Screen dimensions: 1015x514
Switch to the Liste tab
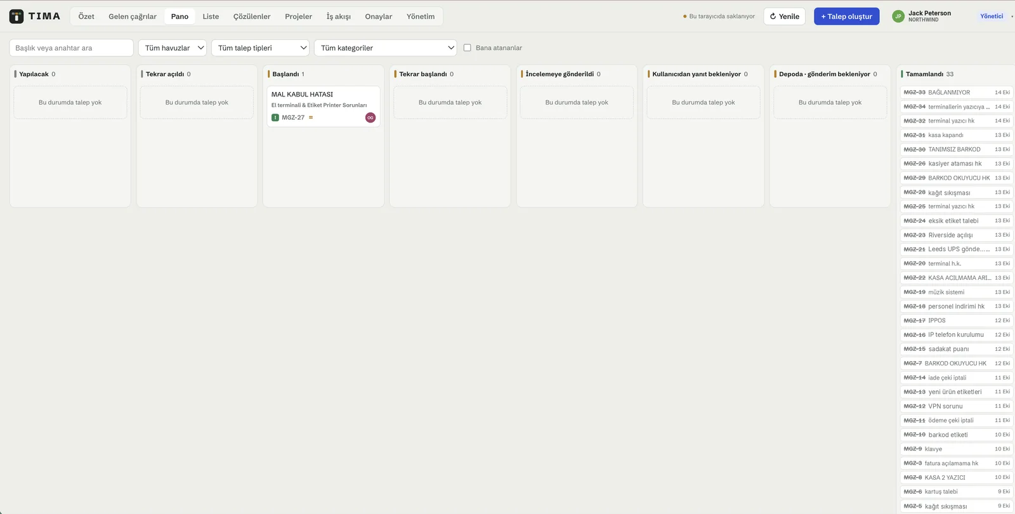pyautogui.click(x=211, y=16)
